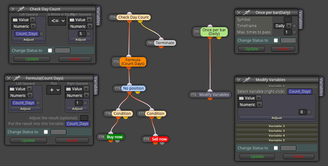This screenshot has height=166, width=328.
Task: Expand the Variable 2 section
Action: 277,126
